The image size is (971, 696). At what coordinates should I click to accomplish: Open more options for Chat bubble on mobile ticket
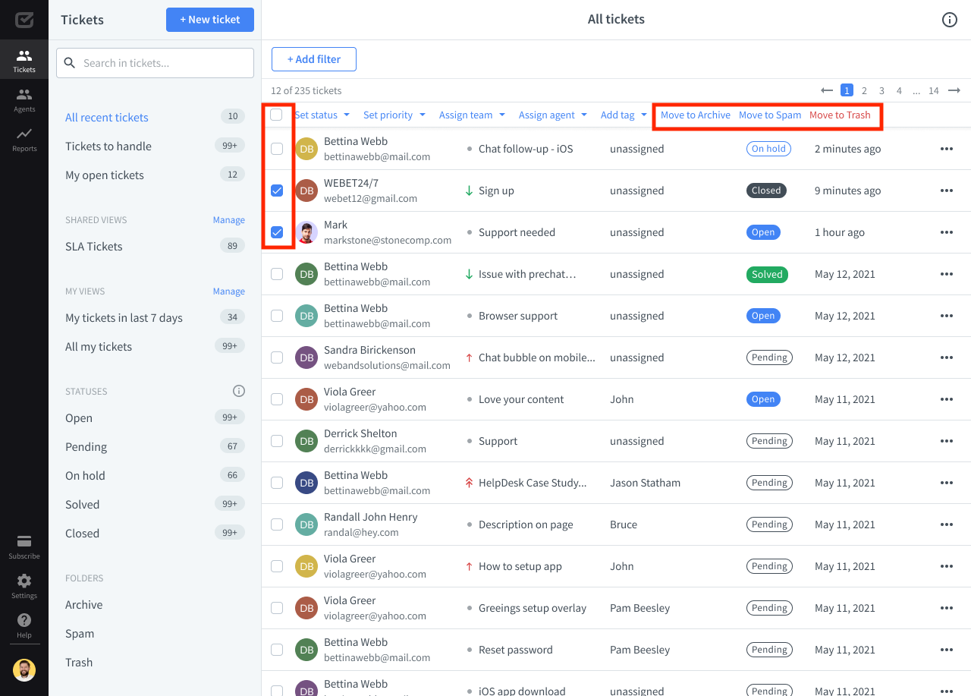(947, 357)
